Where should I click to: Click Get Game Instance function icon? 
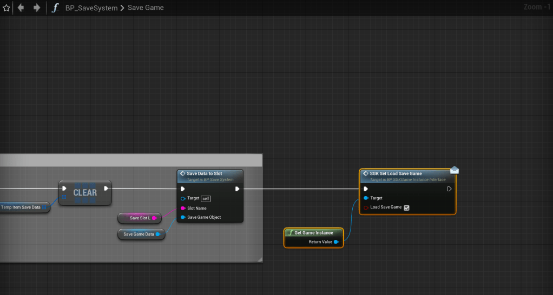coord(291,233)
